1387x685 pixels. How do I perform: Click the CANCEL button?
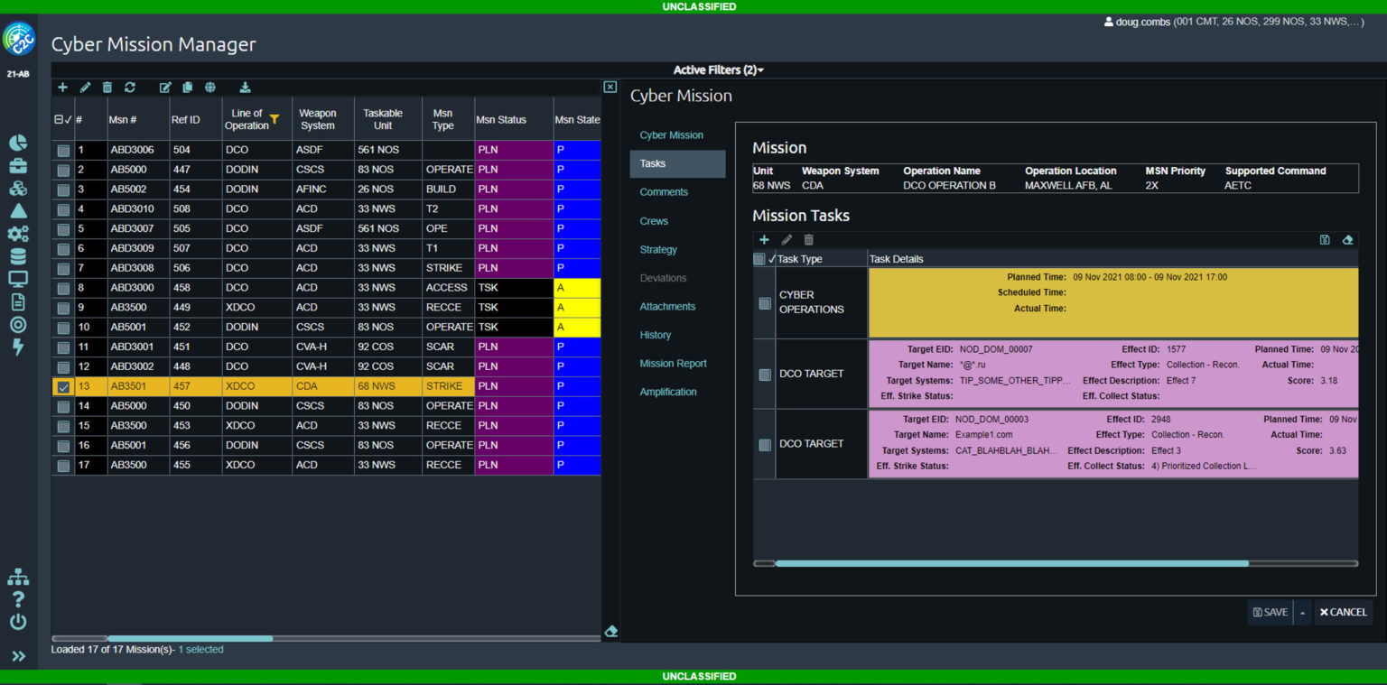click(x=1343, y=612)
